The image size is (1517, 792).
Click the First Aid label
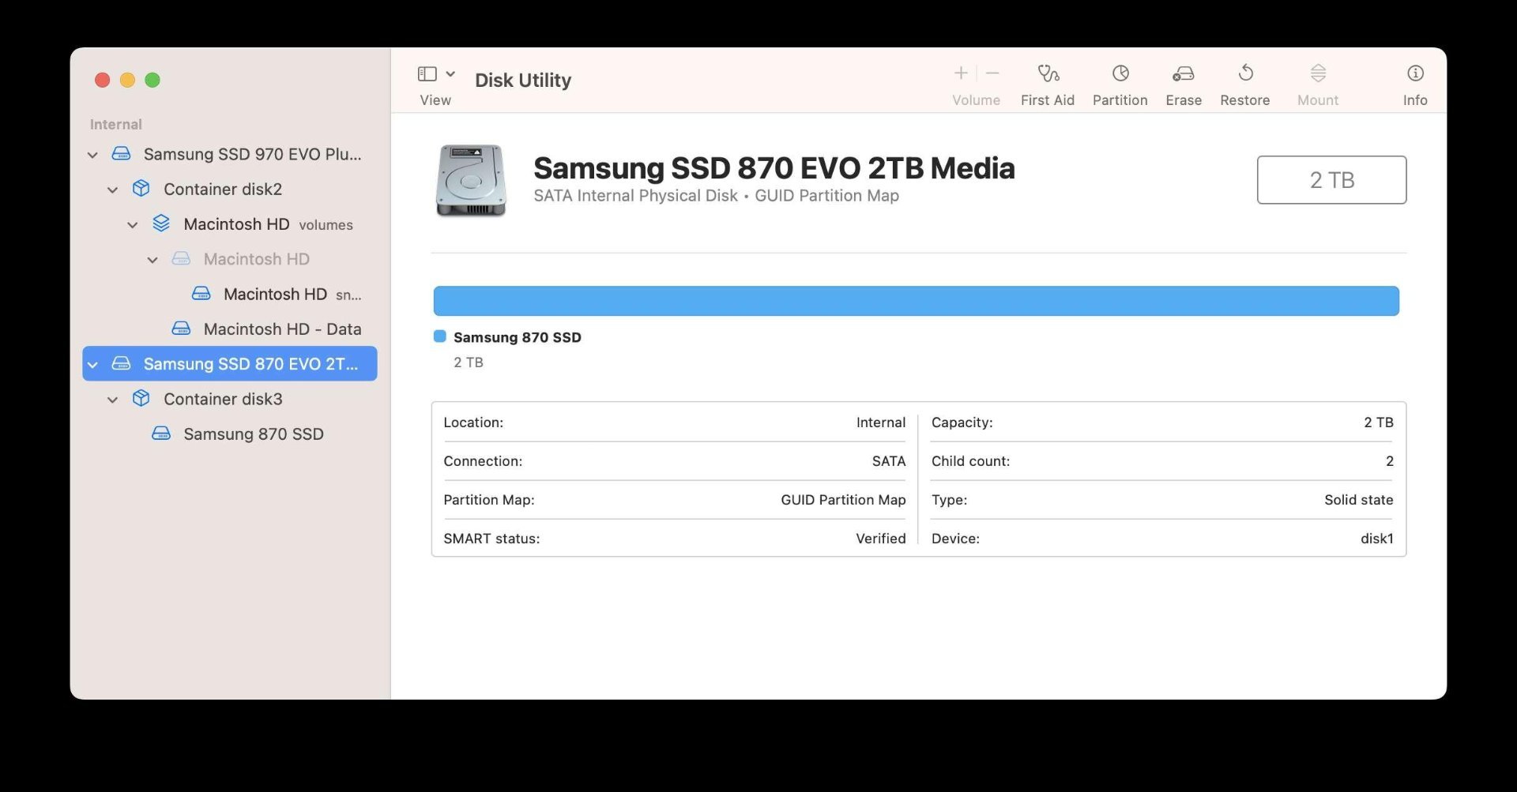click(1047, 100)
